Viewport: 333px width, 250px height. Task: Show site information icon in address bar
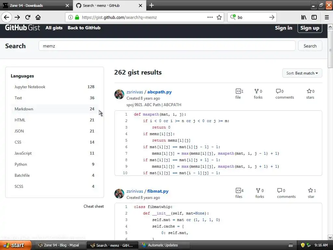(70, 18)
